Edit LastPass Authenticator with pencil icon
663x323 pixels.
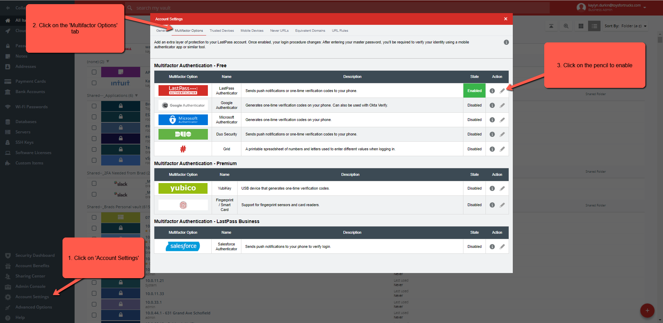click(502, 91)
